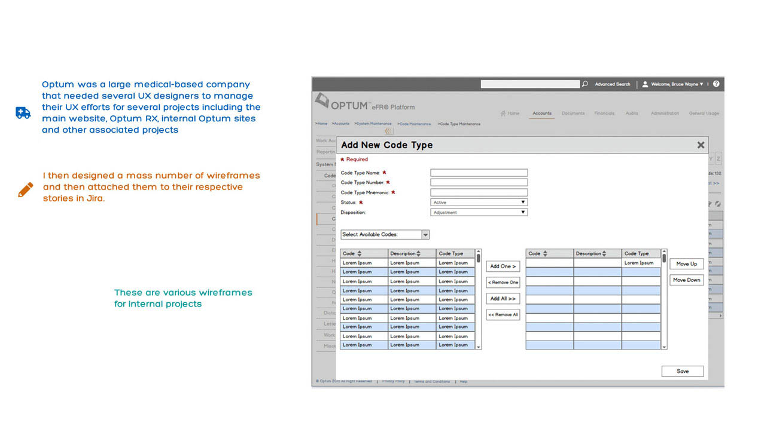Image resolution: width=758 pixels, height=426 pixels.
Task: Click the Save button
Action: click(682, 371)
